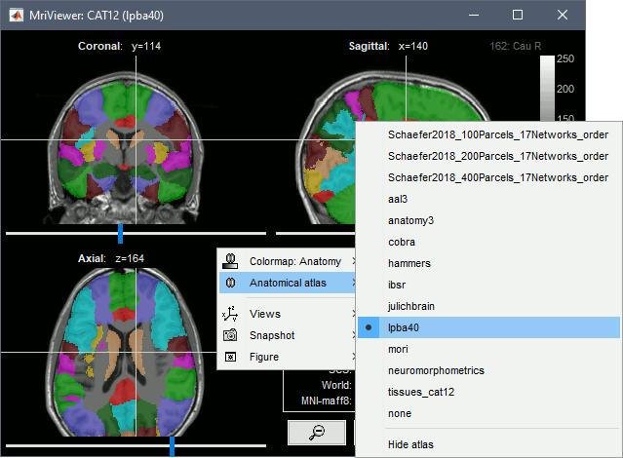
Task: Expand the Views submenu arrow
Action: pos(353,314)
